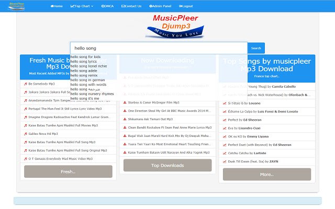Open the Contact Us page
Viewport: 335px width, 209px height.
coord(131,6)
